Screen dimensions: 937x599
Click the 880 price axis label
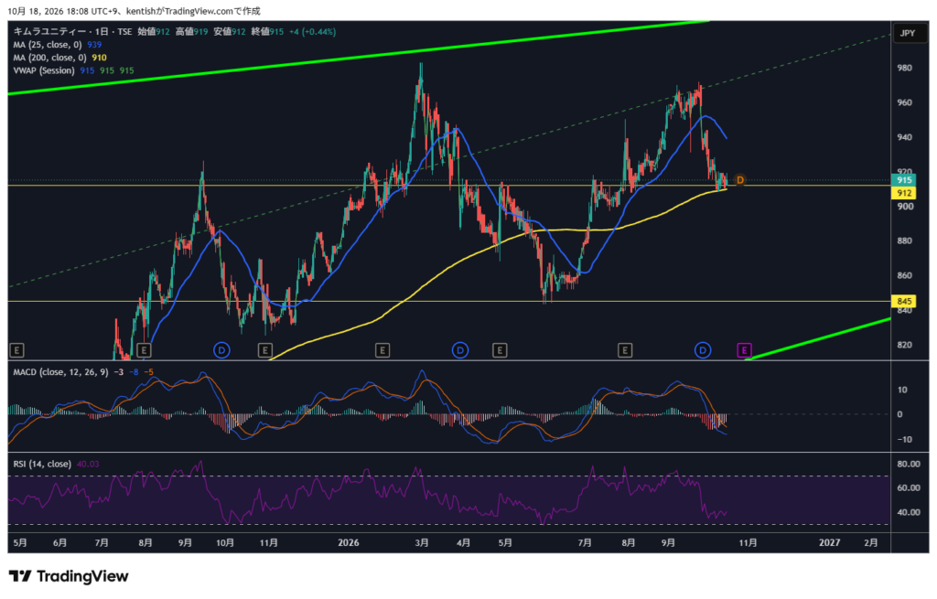coord(904,241)
